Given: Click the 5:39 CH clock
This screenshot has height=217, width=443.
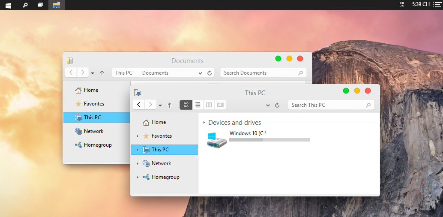Looking at the screenshot, I should [421, 4].
